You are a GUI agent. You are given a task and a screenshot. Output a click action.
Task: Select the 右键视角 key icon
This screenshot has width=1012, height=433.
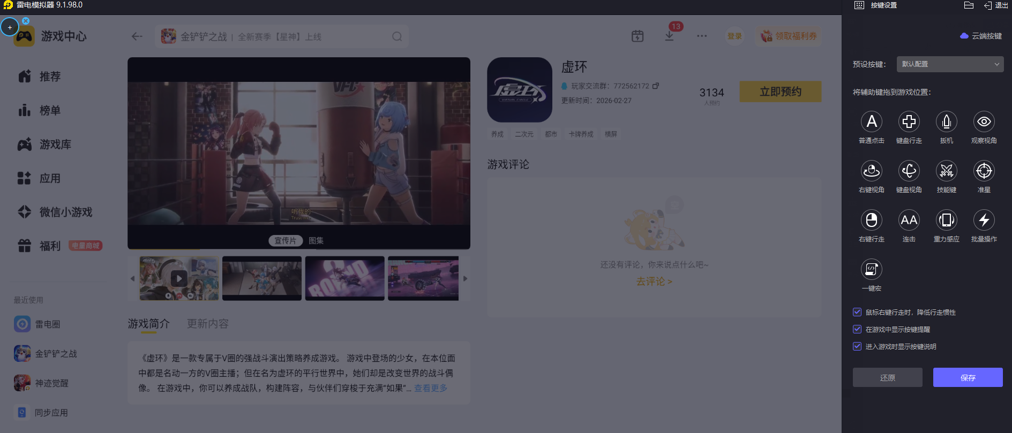[872, 171]
